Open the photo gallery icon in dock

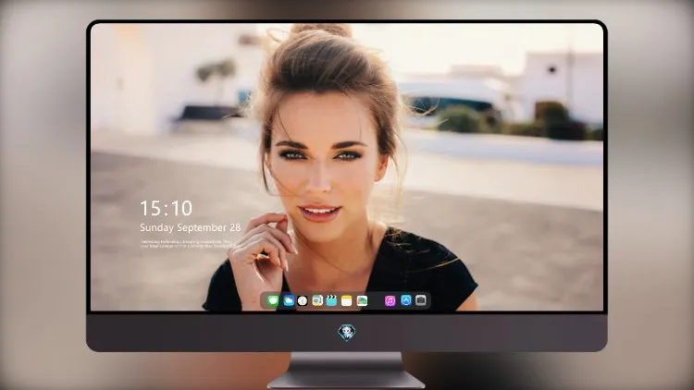point(362,300)
